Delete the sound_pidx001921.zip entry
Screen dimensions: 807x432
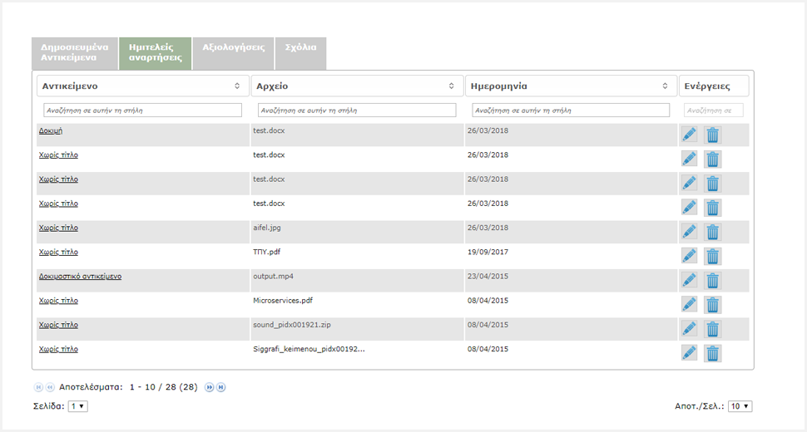713,329
